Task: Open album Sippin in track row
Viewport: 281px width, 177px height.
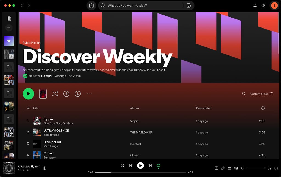Action: pyautogui.click(x=134, y=121)
